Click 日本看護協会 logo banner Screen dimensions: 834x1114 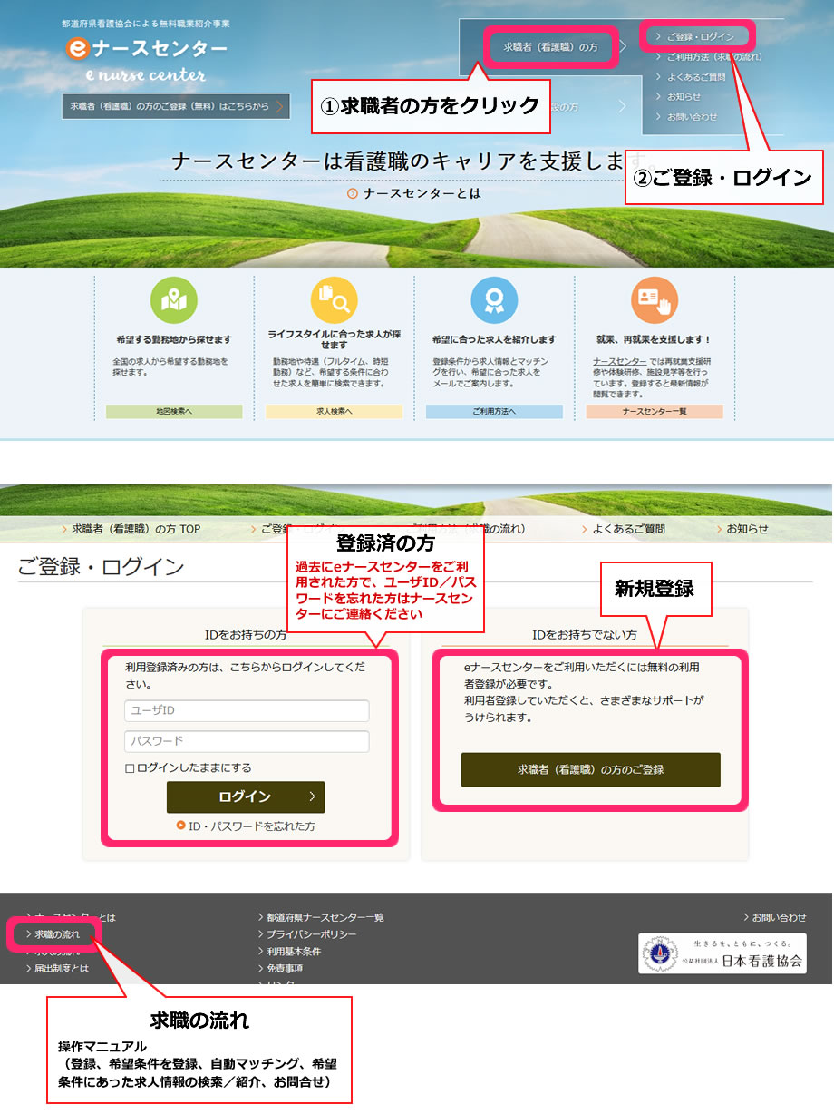722,953
